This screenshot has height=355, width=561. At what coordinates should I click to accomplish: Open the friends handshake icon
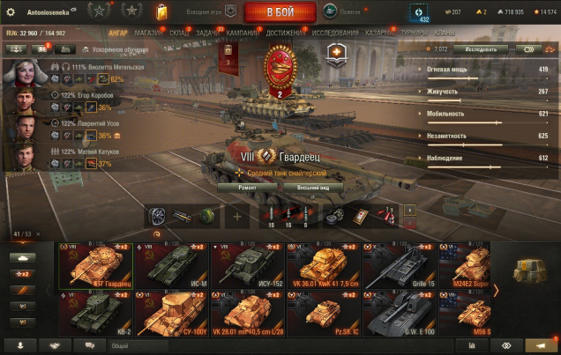[55, 345]
